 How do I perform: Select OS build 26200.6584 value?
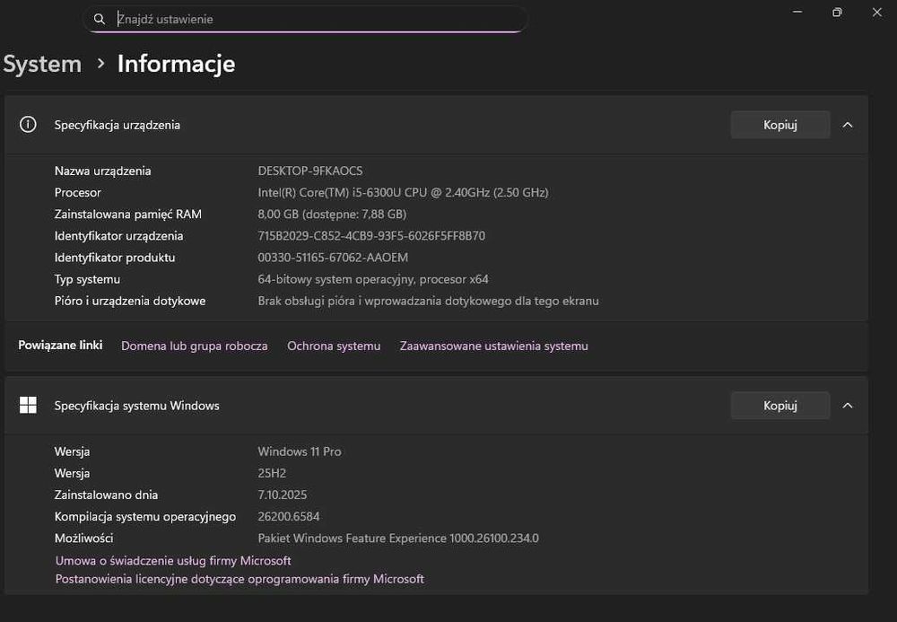pyautogui.click(x=288, y=517)
